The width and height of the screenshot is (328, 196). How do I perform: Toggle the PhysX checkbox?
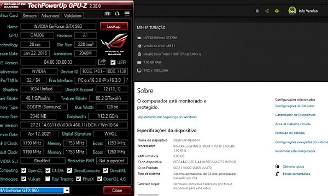pyautogui.click(x=78, y=179)
